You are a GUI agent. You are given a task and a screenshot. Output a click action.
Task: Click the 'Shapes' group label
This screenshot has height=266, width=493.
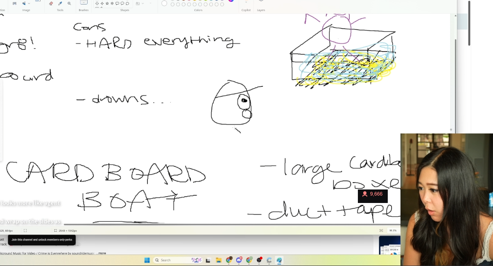[125, 10]
